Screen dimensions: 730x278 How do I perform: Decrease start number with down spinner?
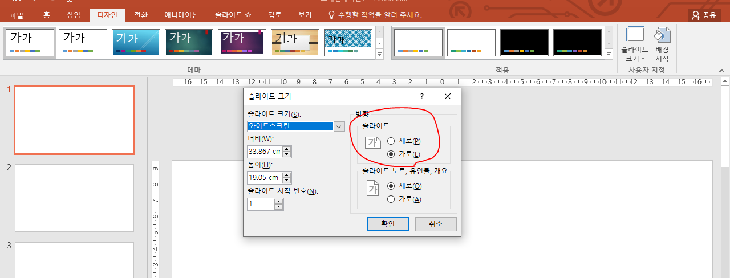(279, 207)
